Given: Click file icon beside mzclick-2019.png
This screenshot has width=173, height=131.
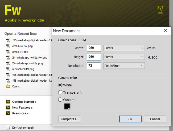Looking at the screenshot, I should coord(8,69).
